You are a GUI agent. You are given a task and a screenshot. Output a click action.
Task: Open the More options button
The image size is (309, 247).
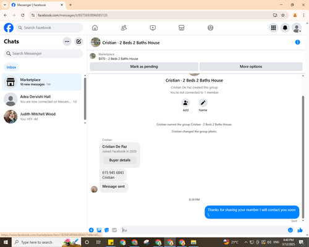251,67
